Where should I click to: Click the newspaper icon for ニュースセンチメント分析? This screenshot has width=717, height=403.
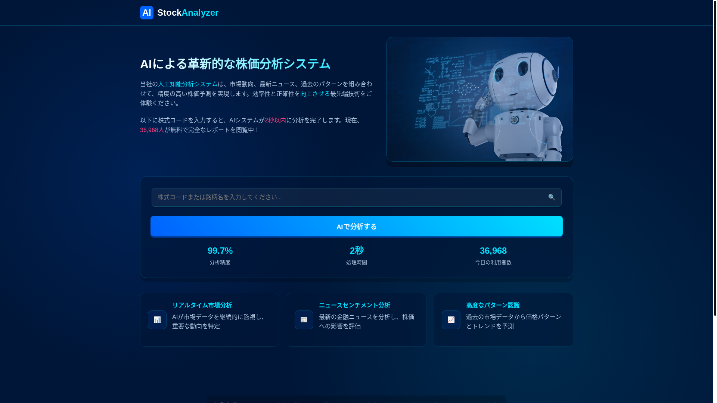304,320
